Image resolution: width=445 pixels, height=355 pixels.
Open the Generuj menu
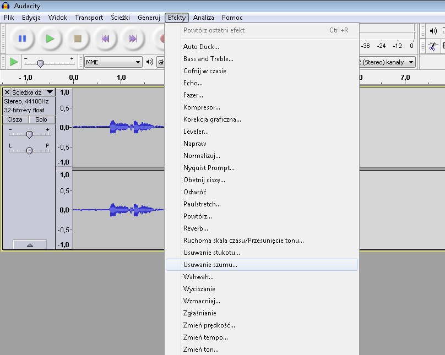click(x=149, y=18)
